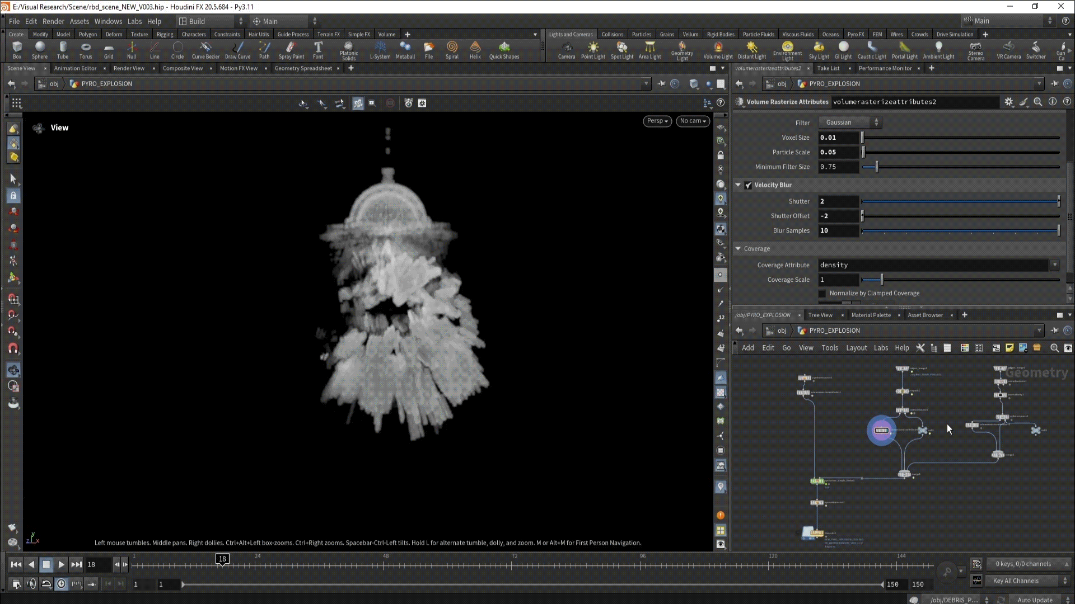Enable Normalize by Clamped Coverage
The height and width of the screenshot is (604, 1075).
click(x=822, y=294)
